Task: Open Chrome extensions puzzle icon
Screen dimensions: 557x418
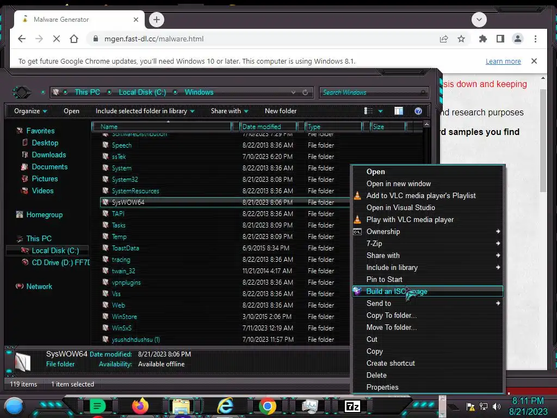Action: click(x=483, y=39)
